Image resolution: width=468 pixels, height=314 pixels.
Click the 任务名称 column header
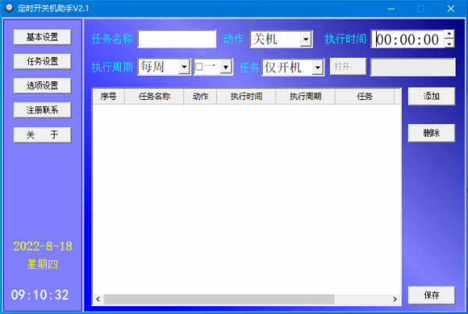154,97
